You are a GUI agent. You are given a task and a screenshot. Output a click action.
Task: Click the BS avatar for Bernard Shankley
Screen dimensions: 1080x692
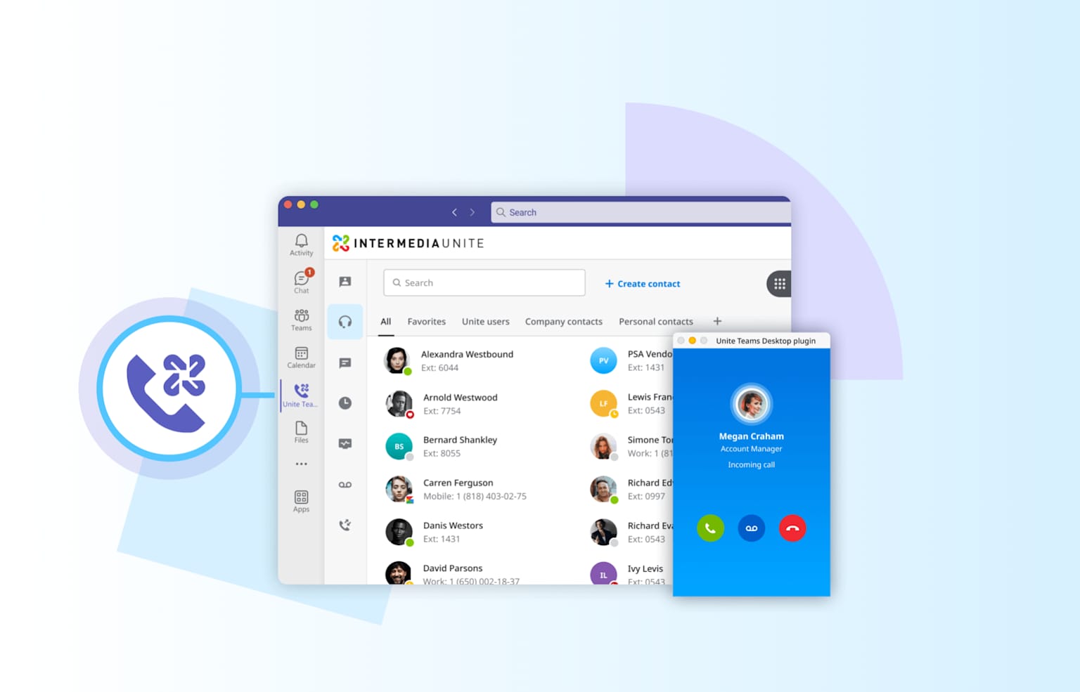point(399,447)
